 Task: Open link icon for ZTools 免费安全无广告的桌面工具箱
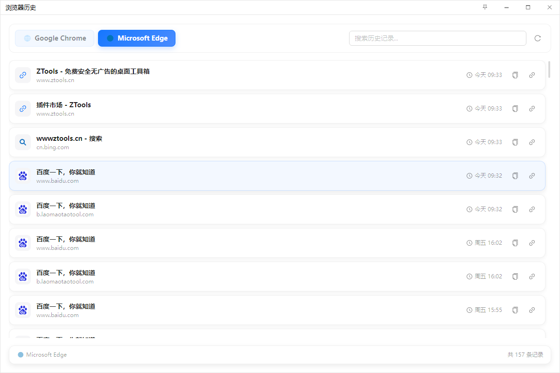532,75
